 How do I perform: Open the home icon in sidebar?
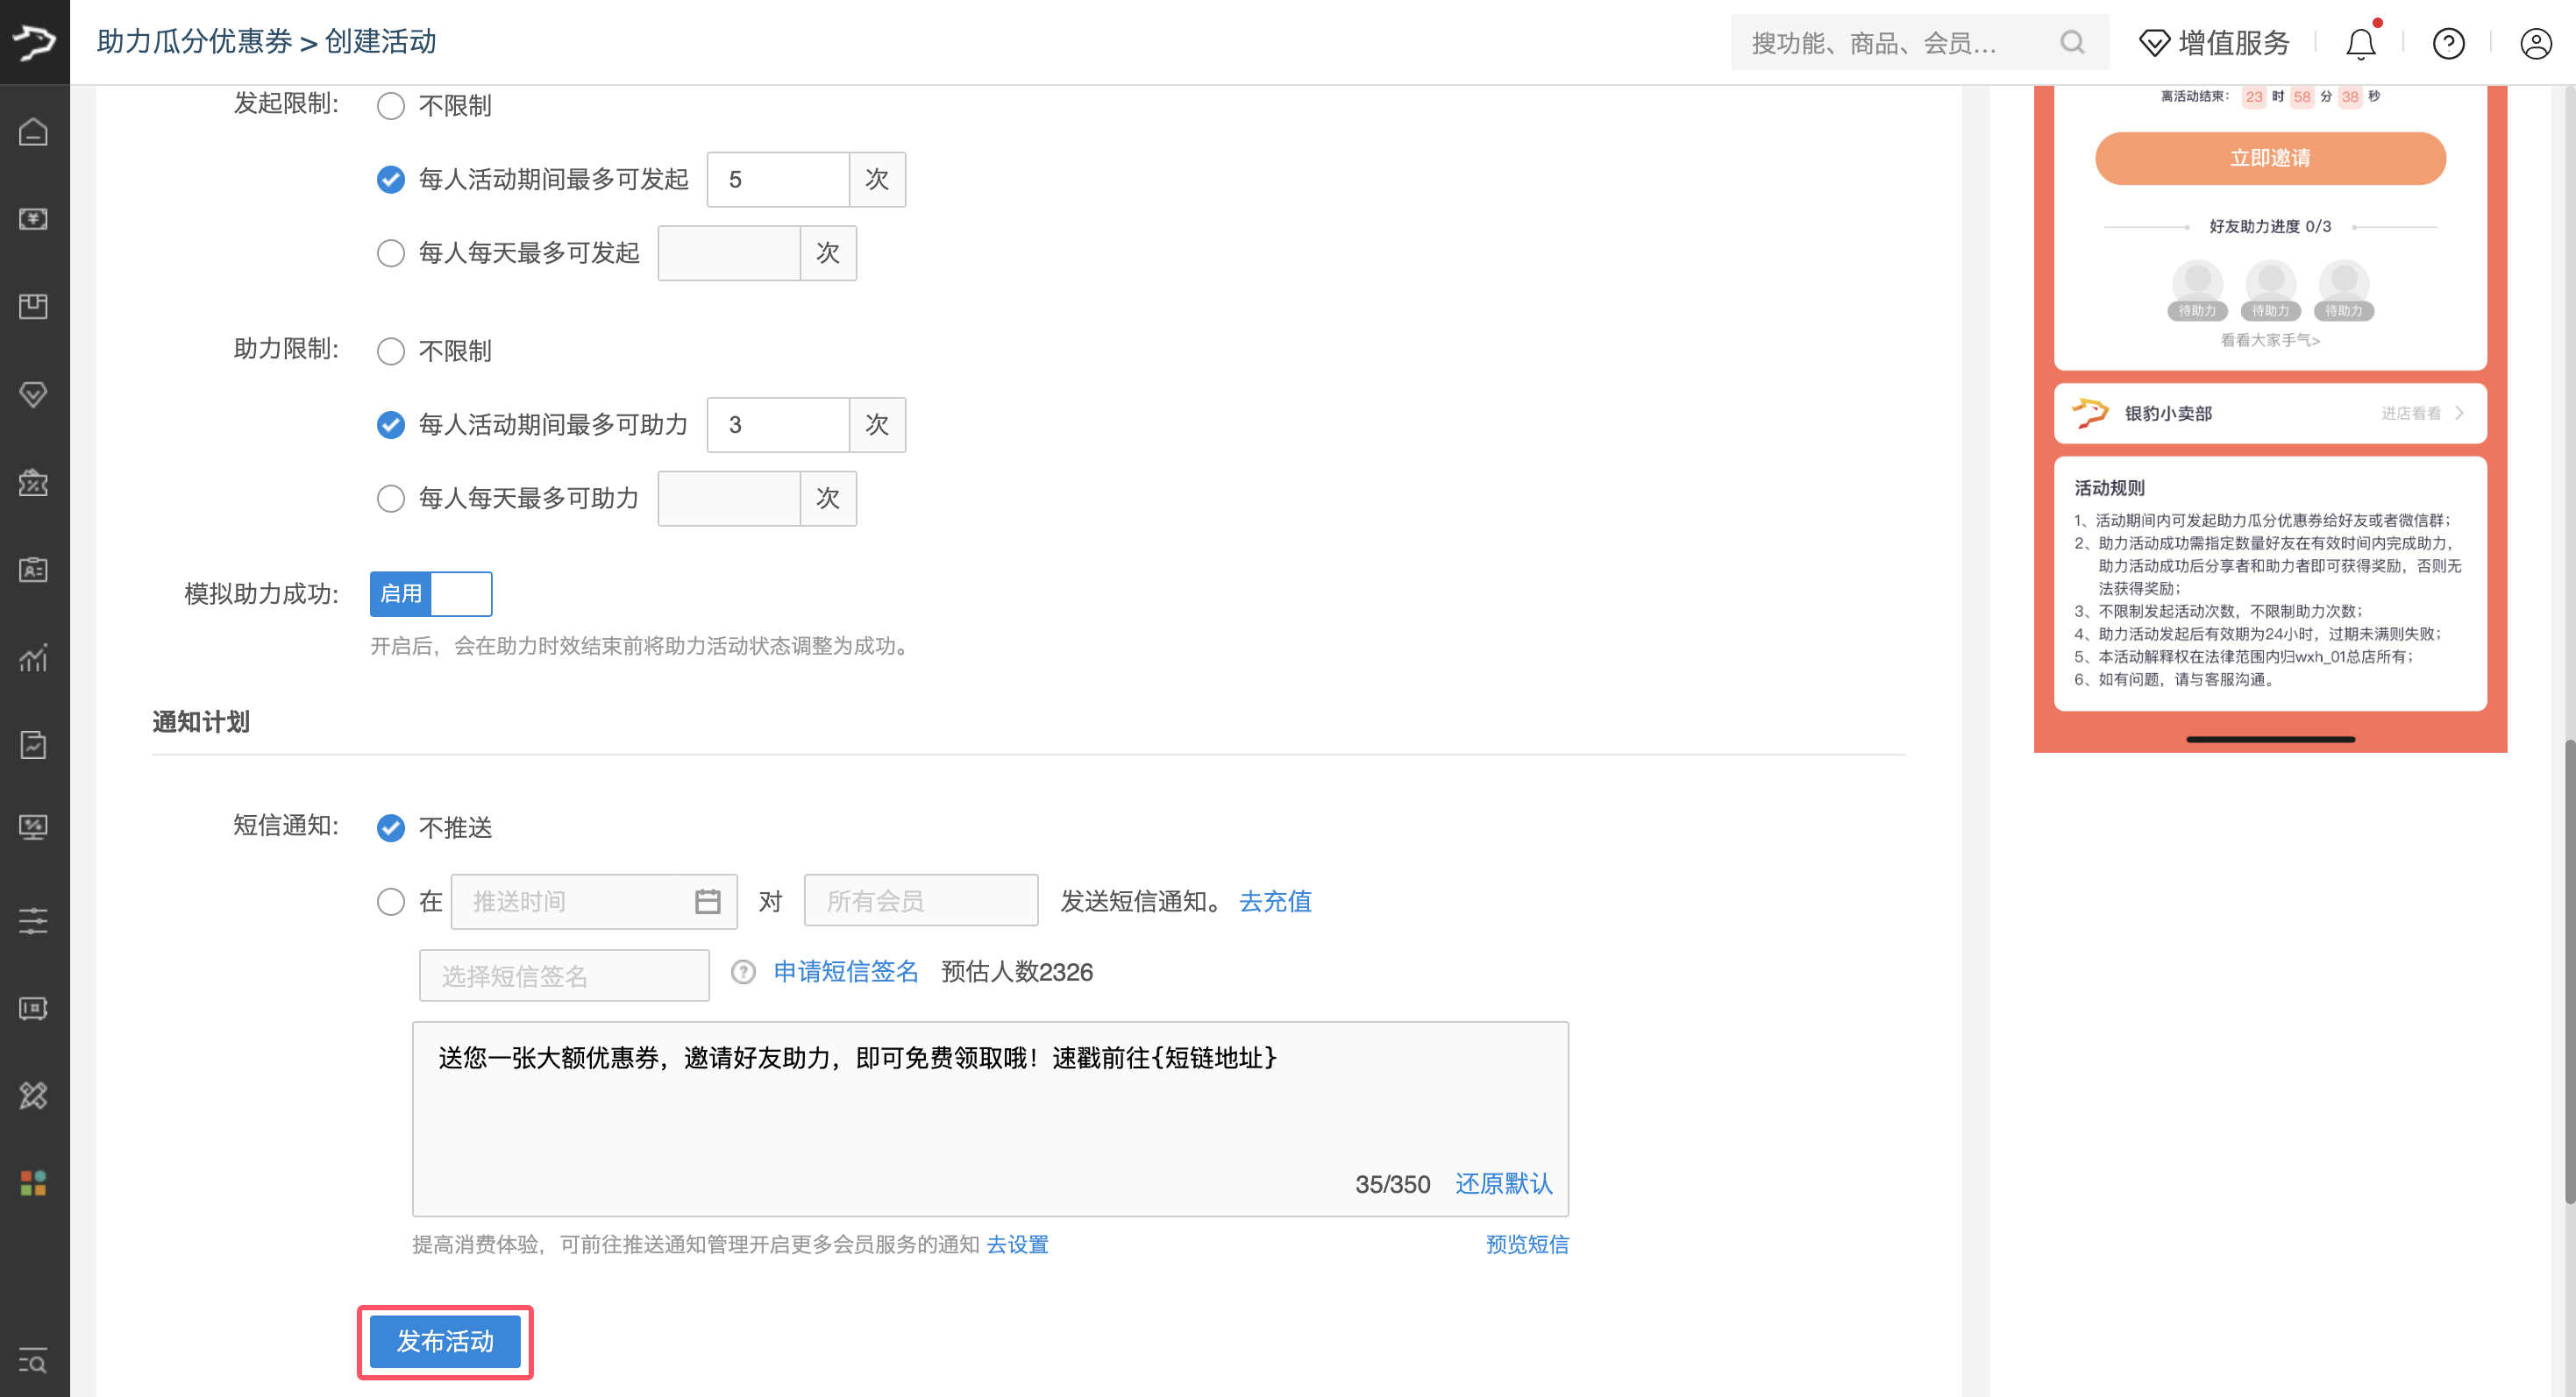pyautogui.click(x=33, y=132)
